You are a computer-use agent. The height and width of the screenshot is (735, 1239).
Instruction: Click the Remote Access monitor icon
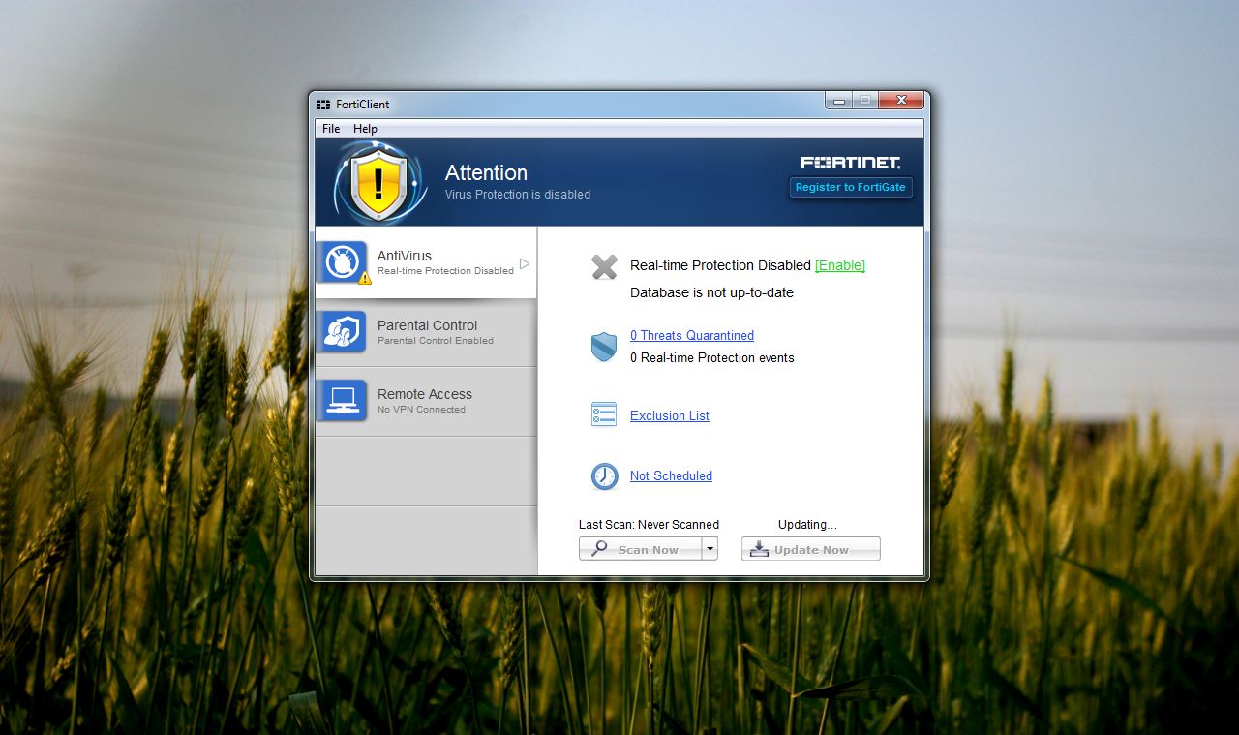341,399
